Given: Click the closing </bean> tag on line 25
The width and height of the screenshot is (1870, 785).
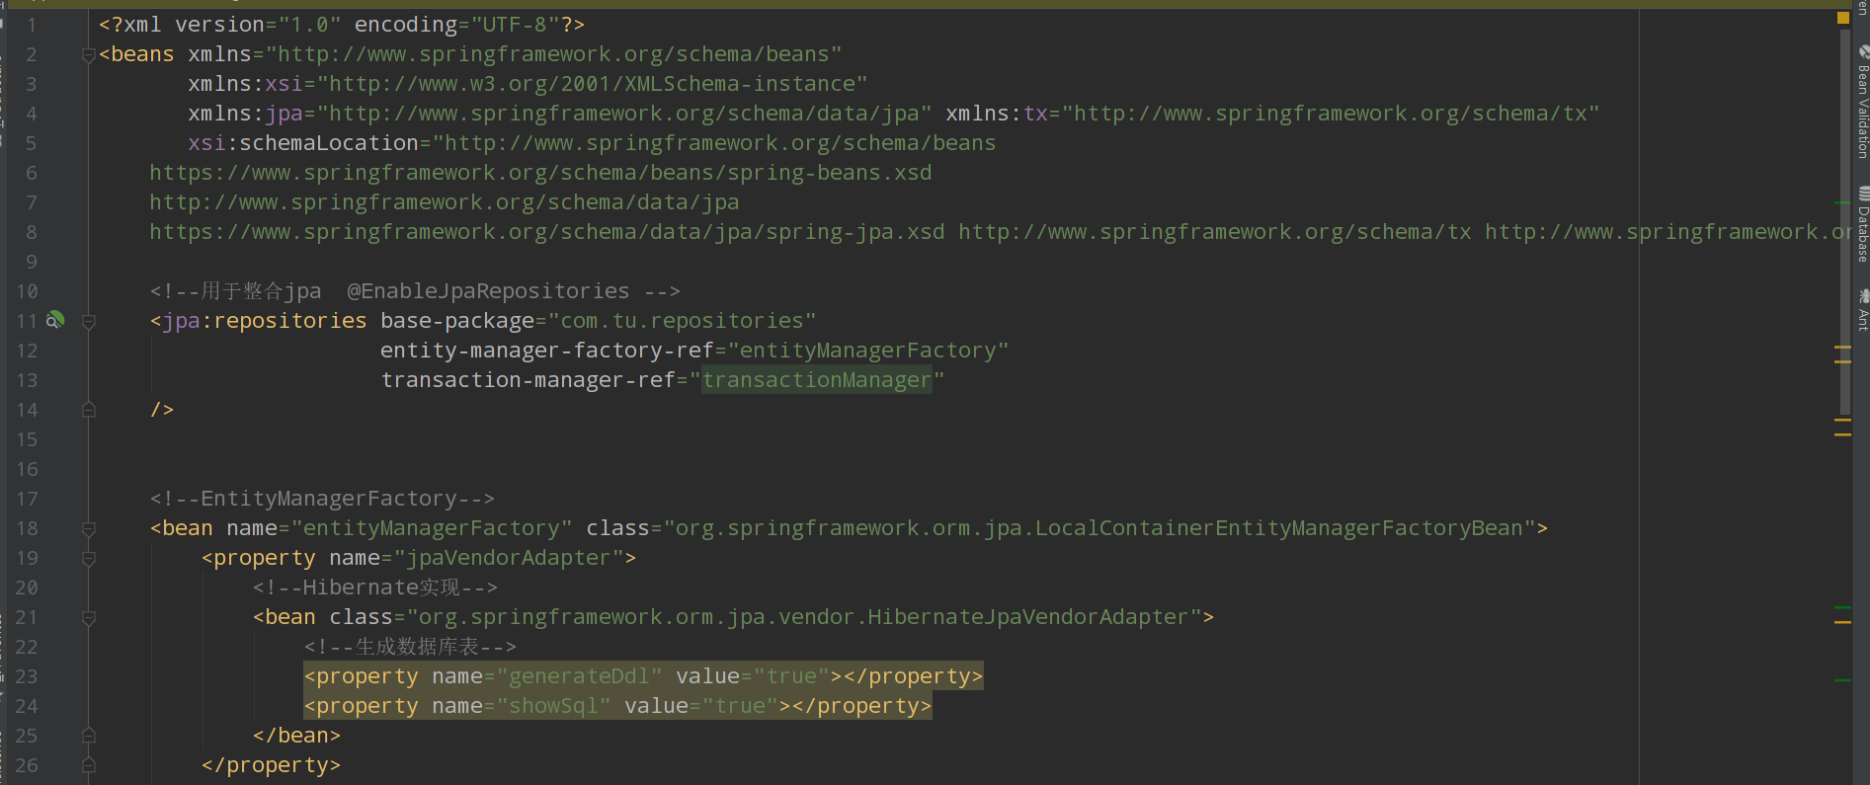Looking at the screenshot, I should tap(296, 736).
